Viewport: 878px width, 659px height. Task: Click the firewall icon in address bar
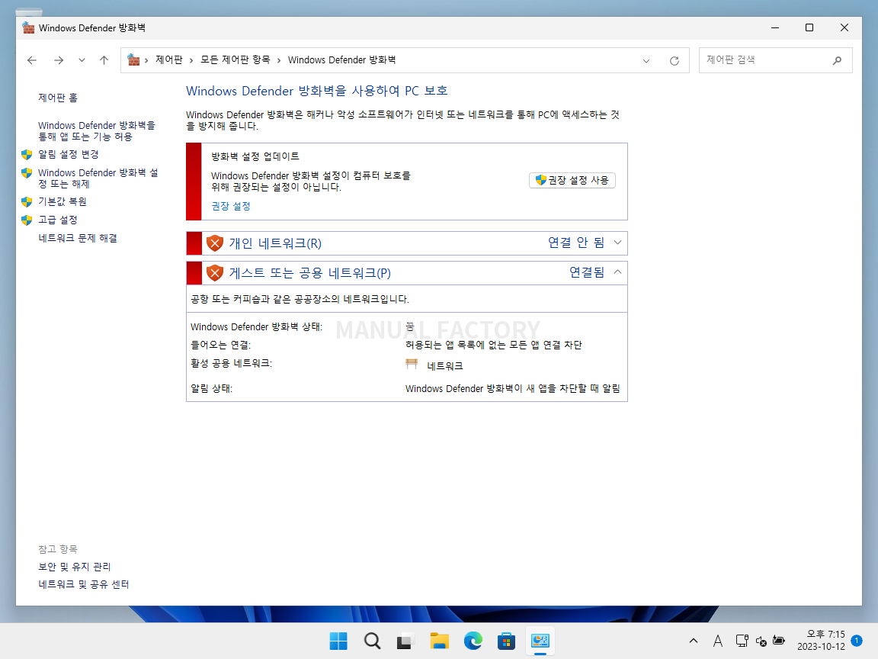pos(133,60)
